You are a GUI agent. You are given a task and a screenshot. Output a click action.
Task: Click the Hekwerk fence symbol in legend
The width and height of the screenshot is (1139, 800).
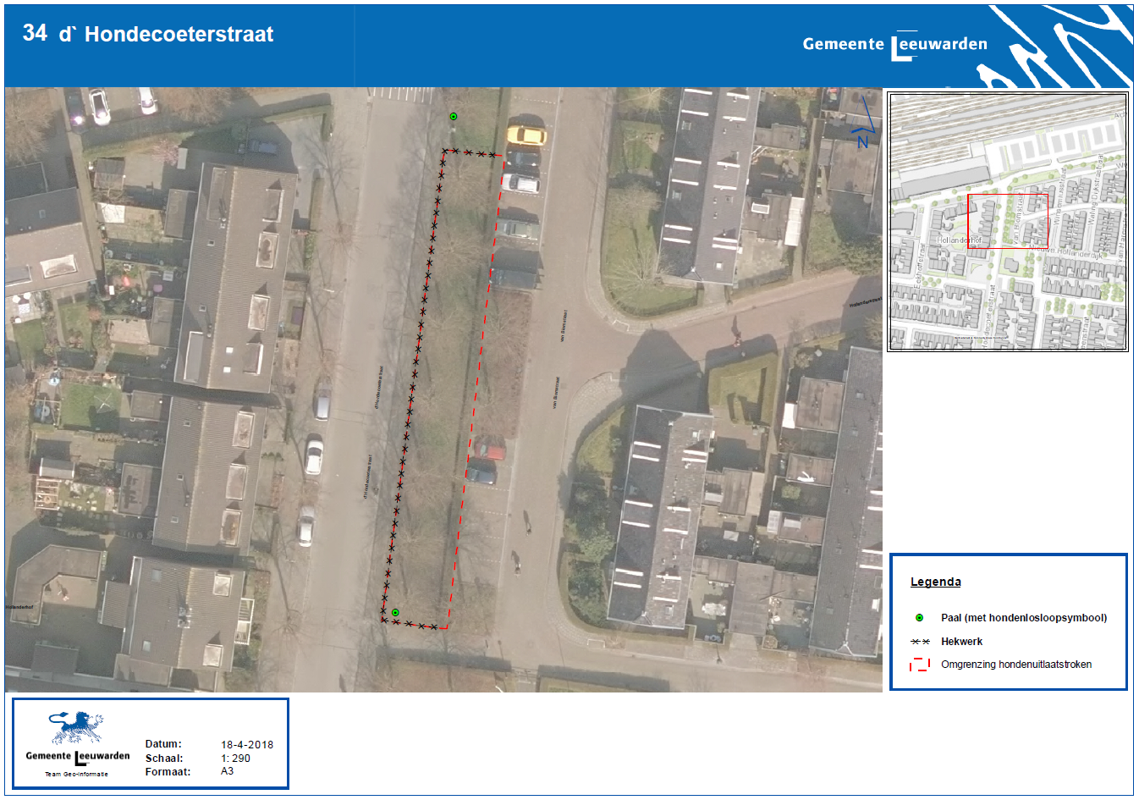(x=920, y=642)
